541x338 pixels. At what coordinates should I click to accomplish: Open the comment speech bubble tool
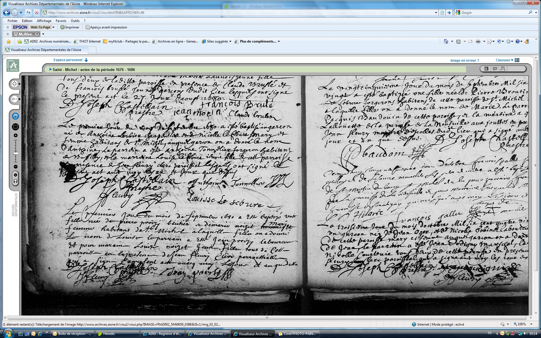(495, 69)
